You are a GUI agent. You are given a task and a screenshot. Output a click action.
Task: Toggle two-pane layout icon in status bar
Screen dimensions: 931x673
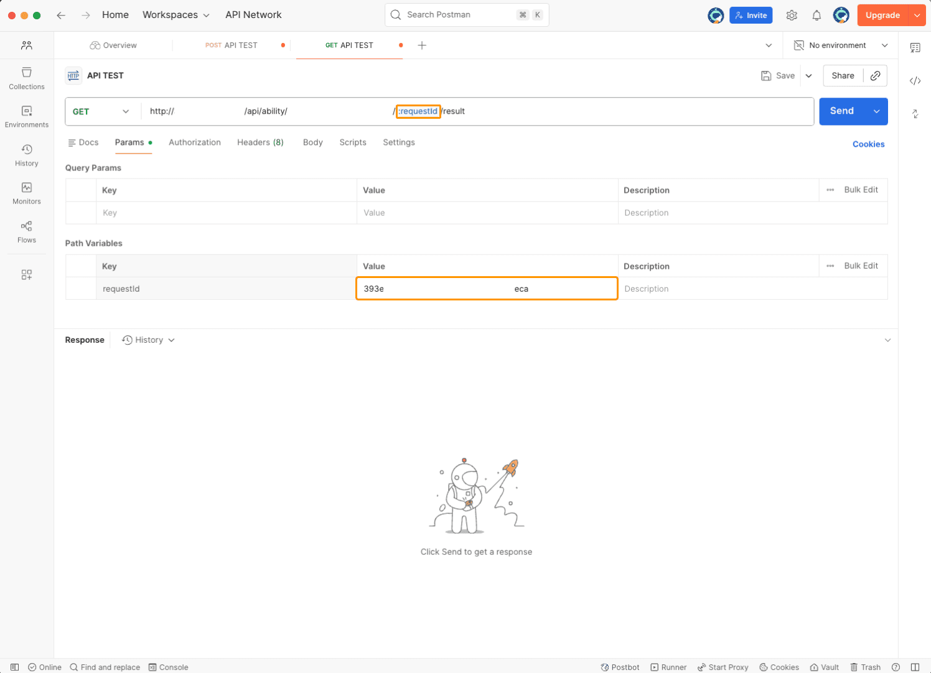click(x=915, y=667)
